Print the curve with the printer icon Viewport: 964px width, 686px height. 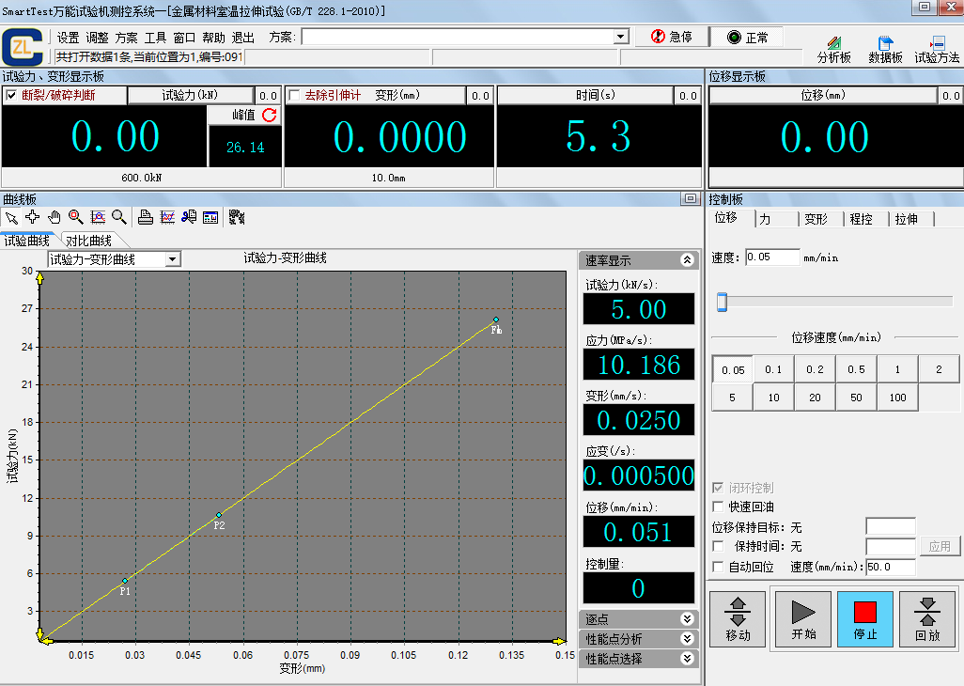145,217
